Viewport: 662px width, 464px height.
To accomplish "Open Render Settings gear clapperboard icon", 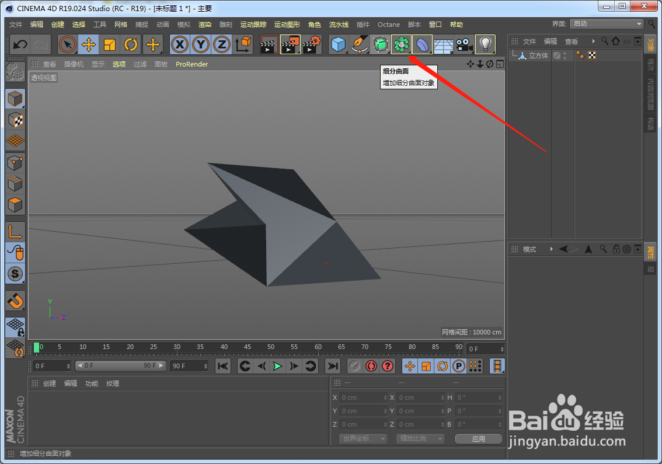I will 311,44.
